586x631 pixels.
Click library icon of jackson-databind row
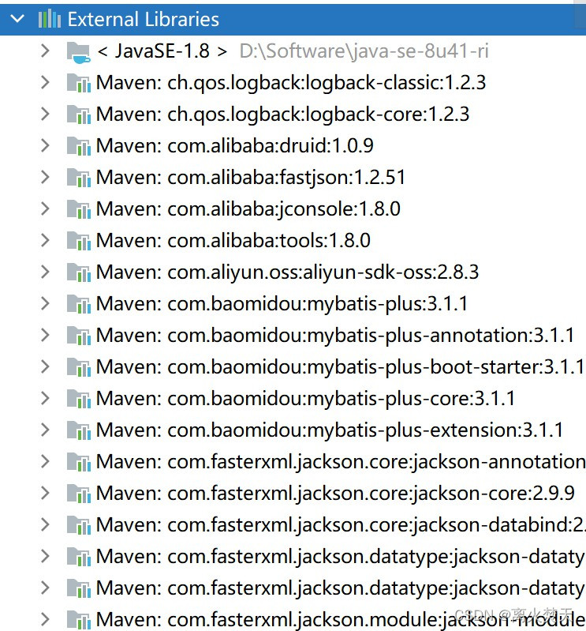click(x=79, y=525)
